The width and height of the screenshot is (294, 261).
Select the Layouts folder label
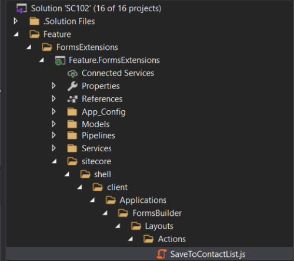tap(159, 226)
